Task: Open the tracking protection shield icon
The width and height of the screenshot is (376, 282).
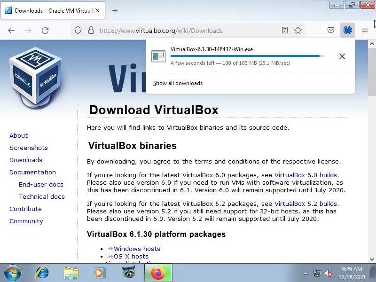Action: 78,31
